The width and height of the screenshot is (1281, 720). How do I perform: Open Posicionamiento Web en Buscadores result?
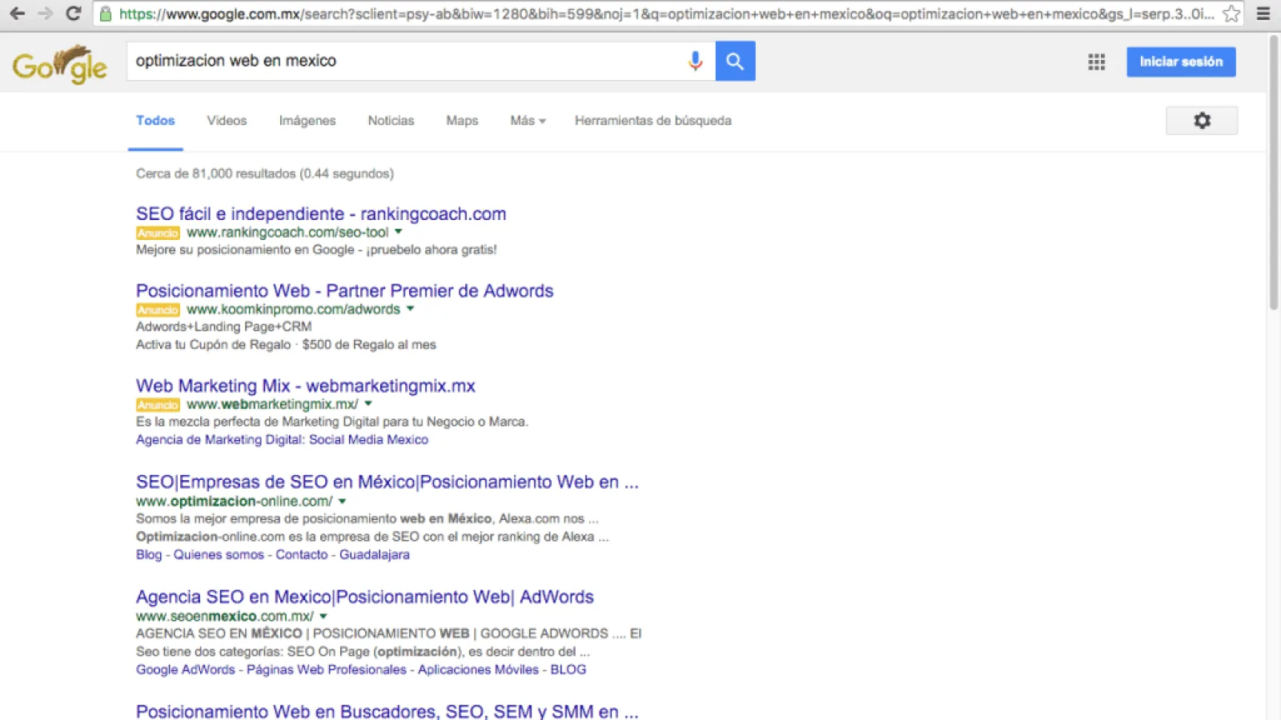[387, 711]
